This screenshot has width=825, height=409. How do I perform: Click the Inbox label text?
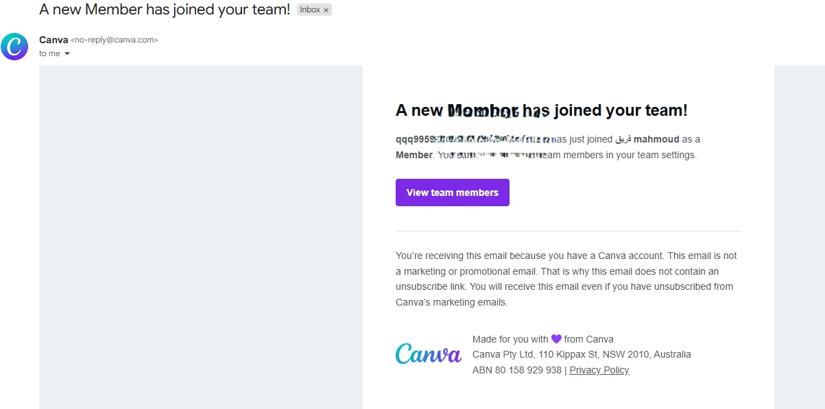310,10
